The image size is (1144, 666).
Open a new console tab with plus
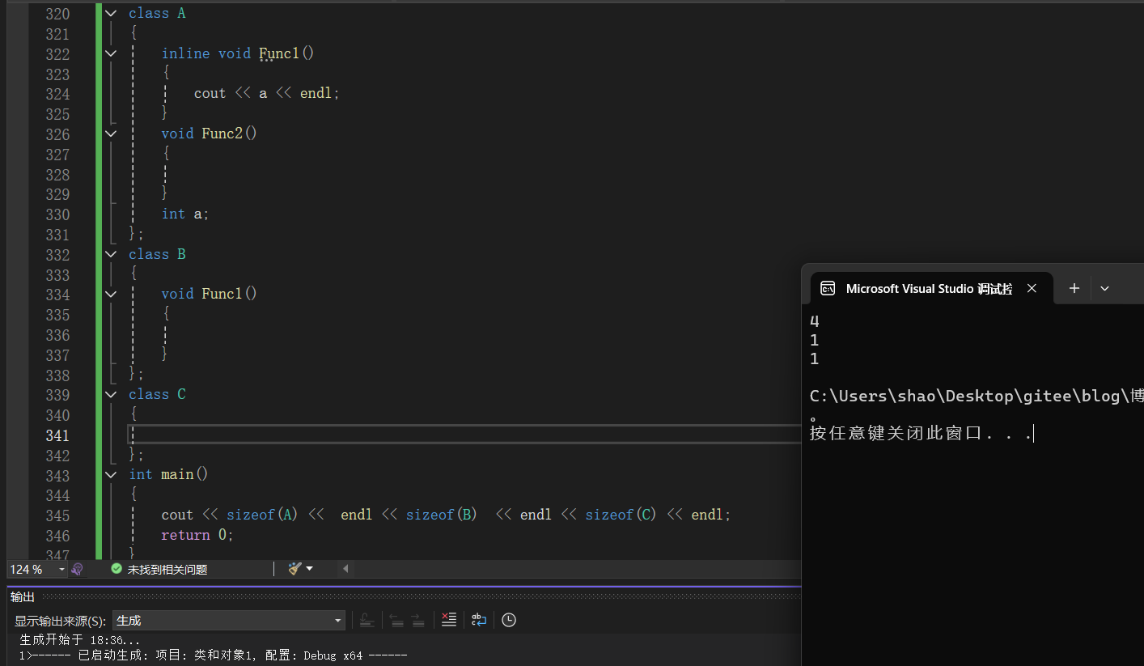tap(1074, 288)
